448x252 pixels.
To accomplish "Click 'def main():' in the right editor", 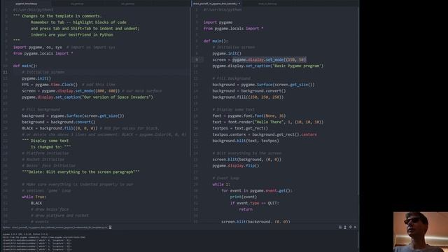I will pos(216,41).
